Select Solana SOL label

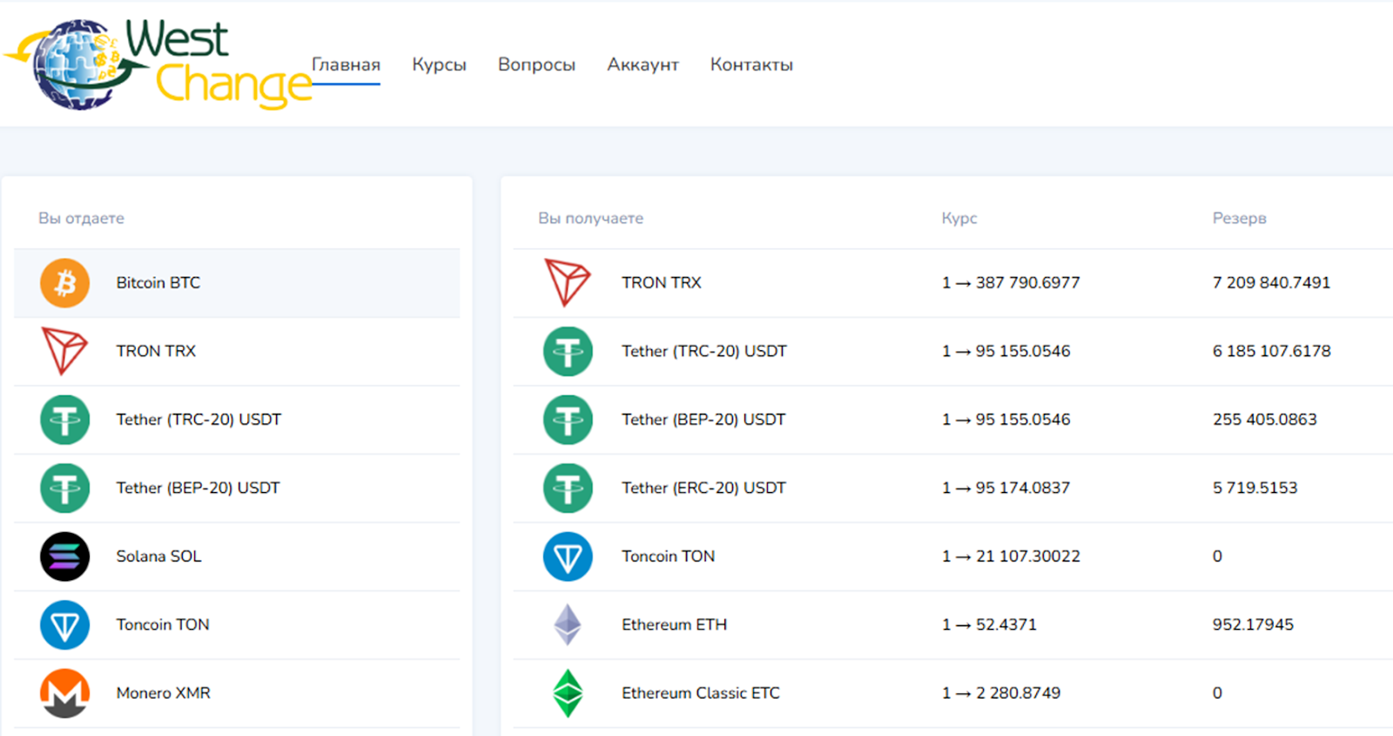[158, 557]
